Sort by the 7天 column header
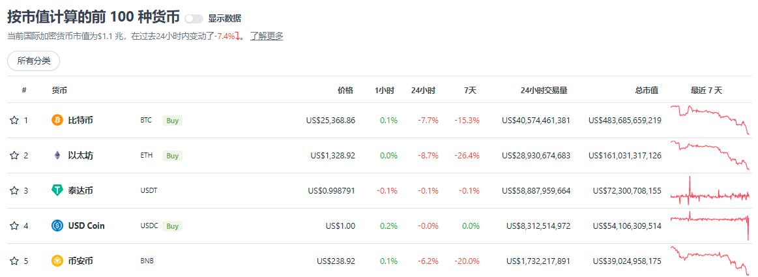The image size is (758, 277). pos(470,90)
